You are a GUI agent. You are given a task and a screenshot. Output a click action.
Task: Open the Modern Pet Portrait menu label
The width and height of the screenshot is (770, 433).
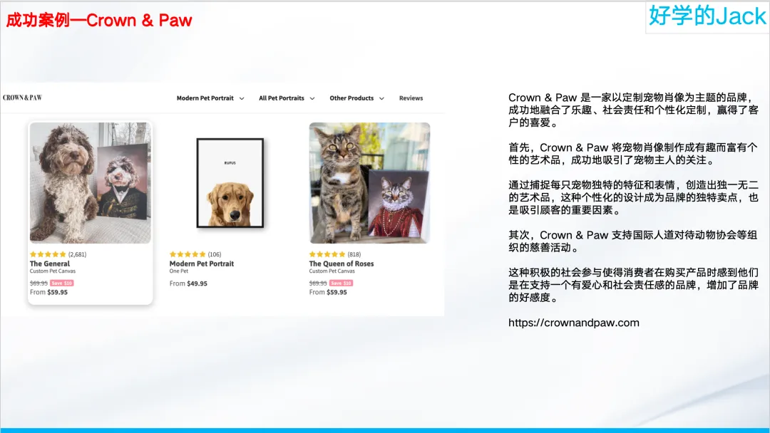point(205,98)
